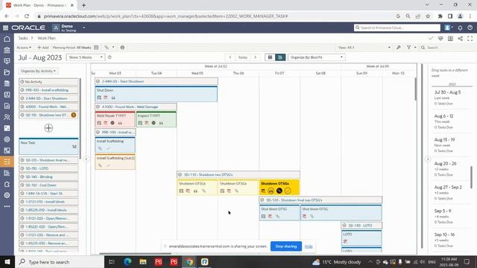This screenshot has width=477, height=268.
Task: Click the attachment paperclip icon in toolbar
Action: pos(107,48)
